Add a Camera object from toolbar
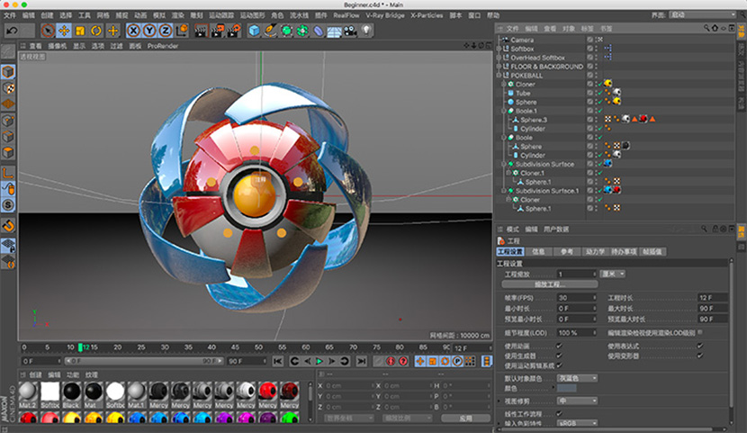747x433 pixels. click(350, 31)
